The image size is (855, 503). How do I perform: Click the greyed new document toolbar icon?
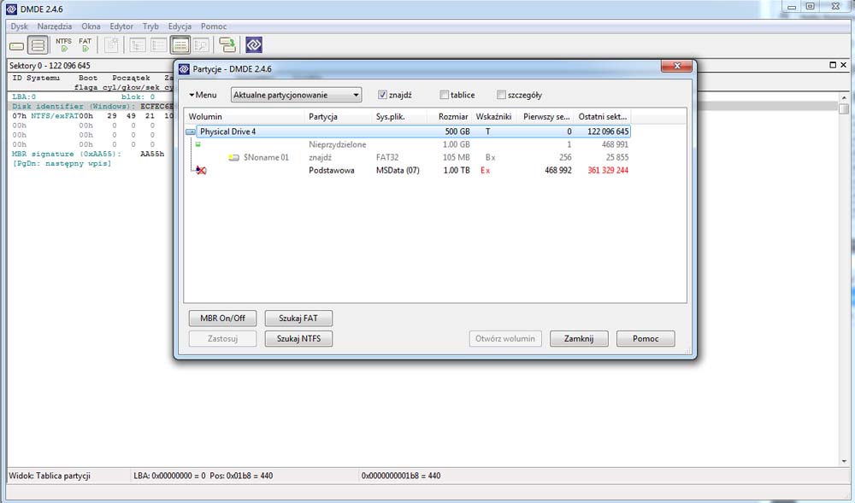pos(111,45)
